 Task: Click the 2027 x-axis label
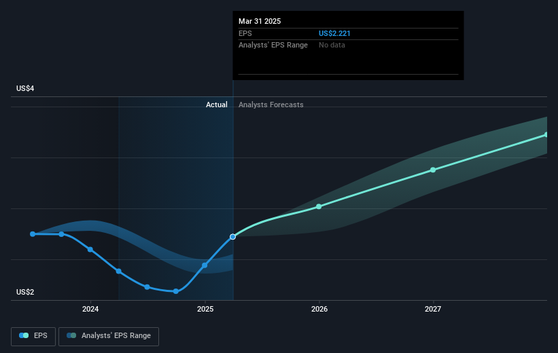[433, 309]
